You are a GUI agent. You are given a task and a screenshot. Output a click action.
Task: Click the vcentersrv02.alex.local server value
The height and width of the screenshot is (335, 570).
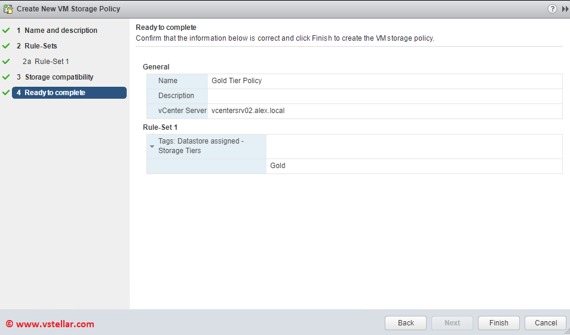tap(248, 111)
